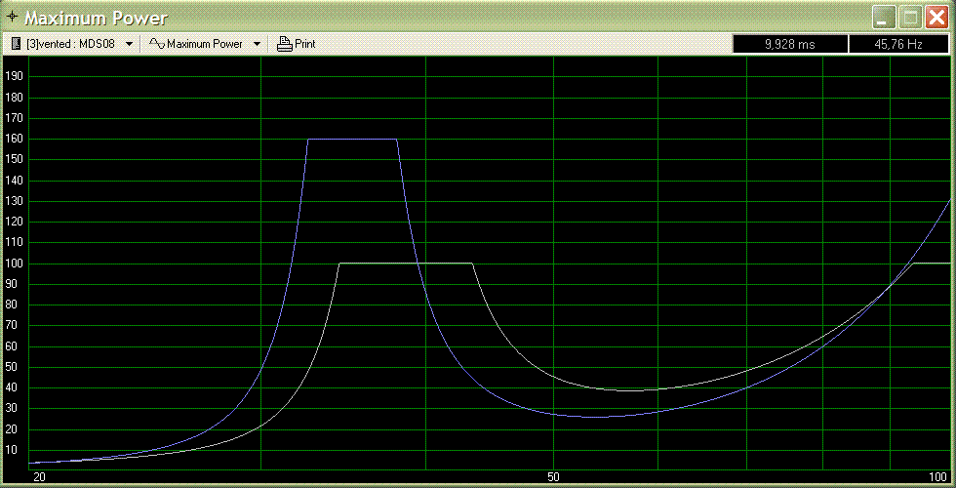
Task: Minimize the Maximum Power window
Action: point(882,18)
